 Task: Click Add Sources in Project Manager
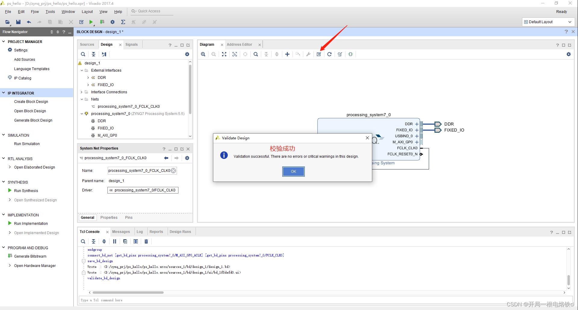[x=24, y=60]
